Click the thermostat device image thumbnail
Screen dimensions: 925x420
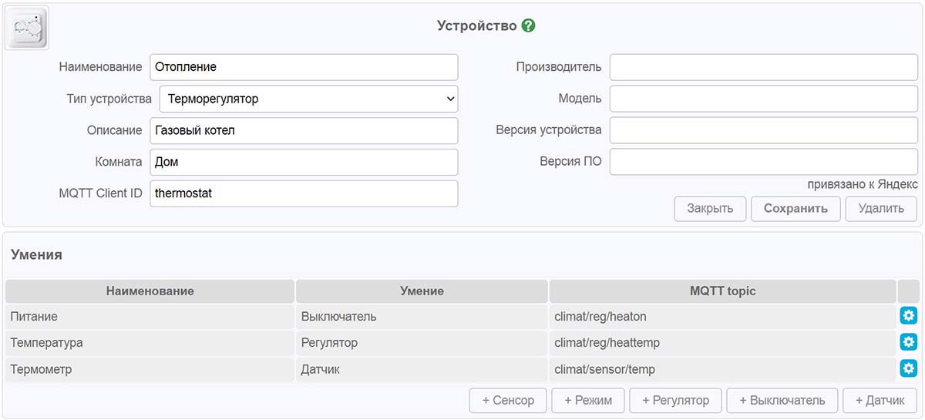[27, 28]
